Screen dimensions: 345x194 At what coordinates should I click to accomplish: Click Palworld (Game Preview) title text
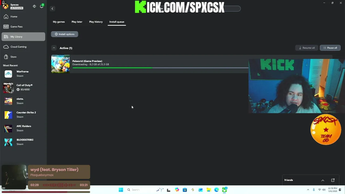tap(87, 61)
